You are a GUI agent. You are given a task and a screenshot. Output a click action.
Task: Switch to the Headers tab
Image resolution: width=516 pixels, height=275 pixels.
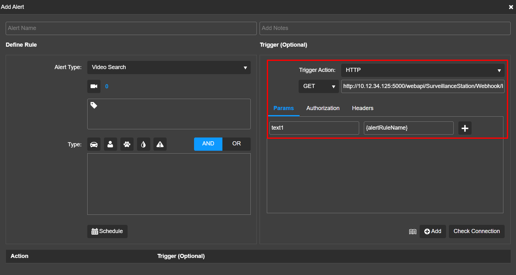363,108
